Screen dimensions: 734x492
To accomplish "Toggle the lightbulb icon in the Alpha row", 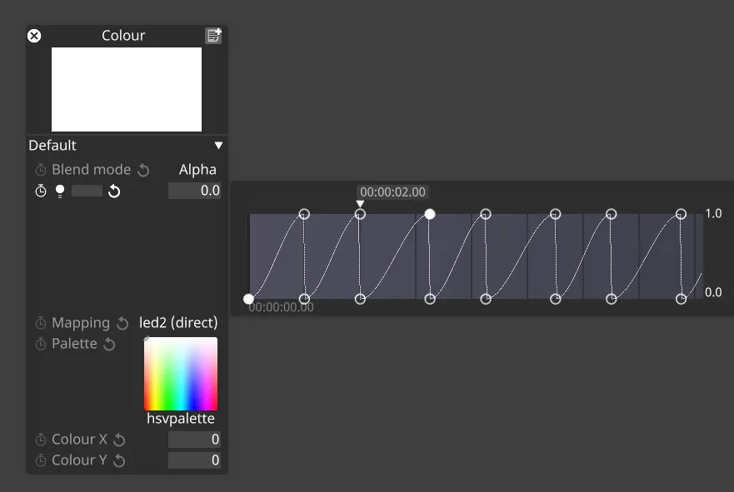I will point(59,191).
